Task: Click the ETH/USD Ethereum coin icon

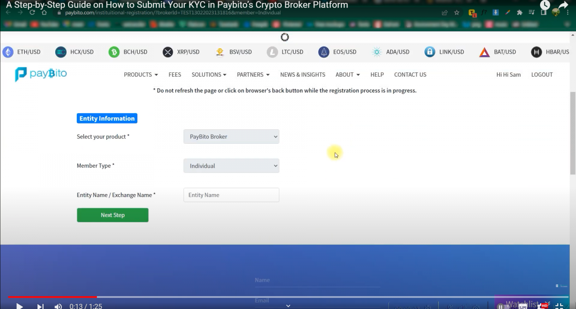Action: click(x=8, y=52)
